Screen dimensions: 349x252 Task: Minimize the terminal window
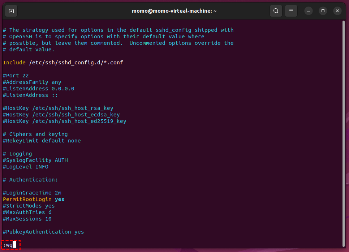pos(309,11)
